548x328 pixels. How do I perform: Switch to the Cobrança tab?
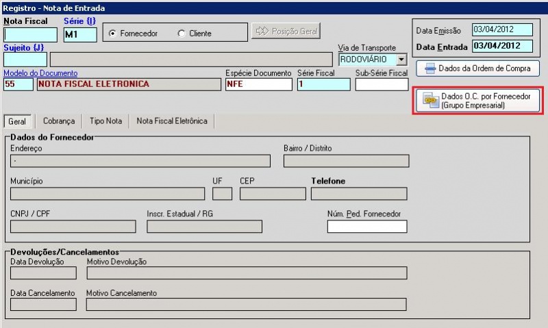[x=59, y=121]
